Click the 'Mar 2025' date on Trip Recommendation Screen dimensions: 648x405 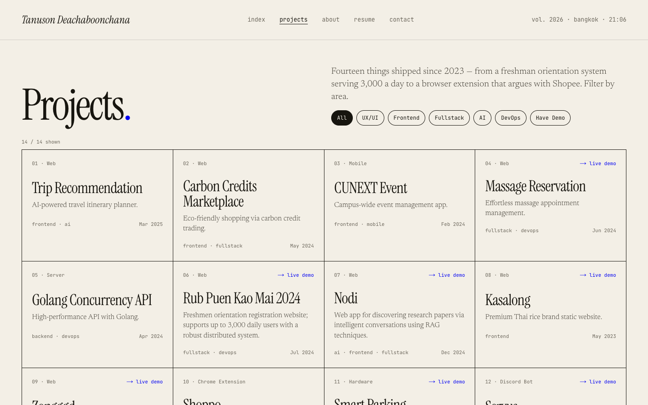[x=151, y=224]
